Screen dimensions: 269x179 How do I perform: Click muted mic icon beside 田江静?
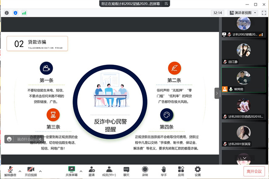pos(225,62)
